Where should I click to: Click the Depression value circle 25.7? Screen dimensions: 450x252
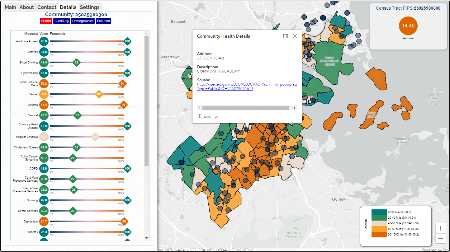(44, 222)
